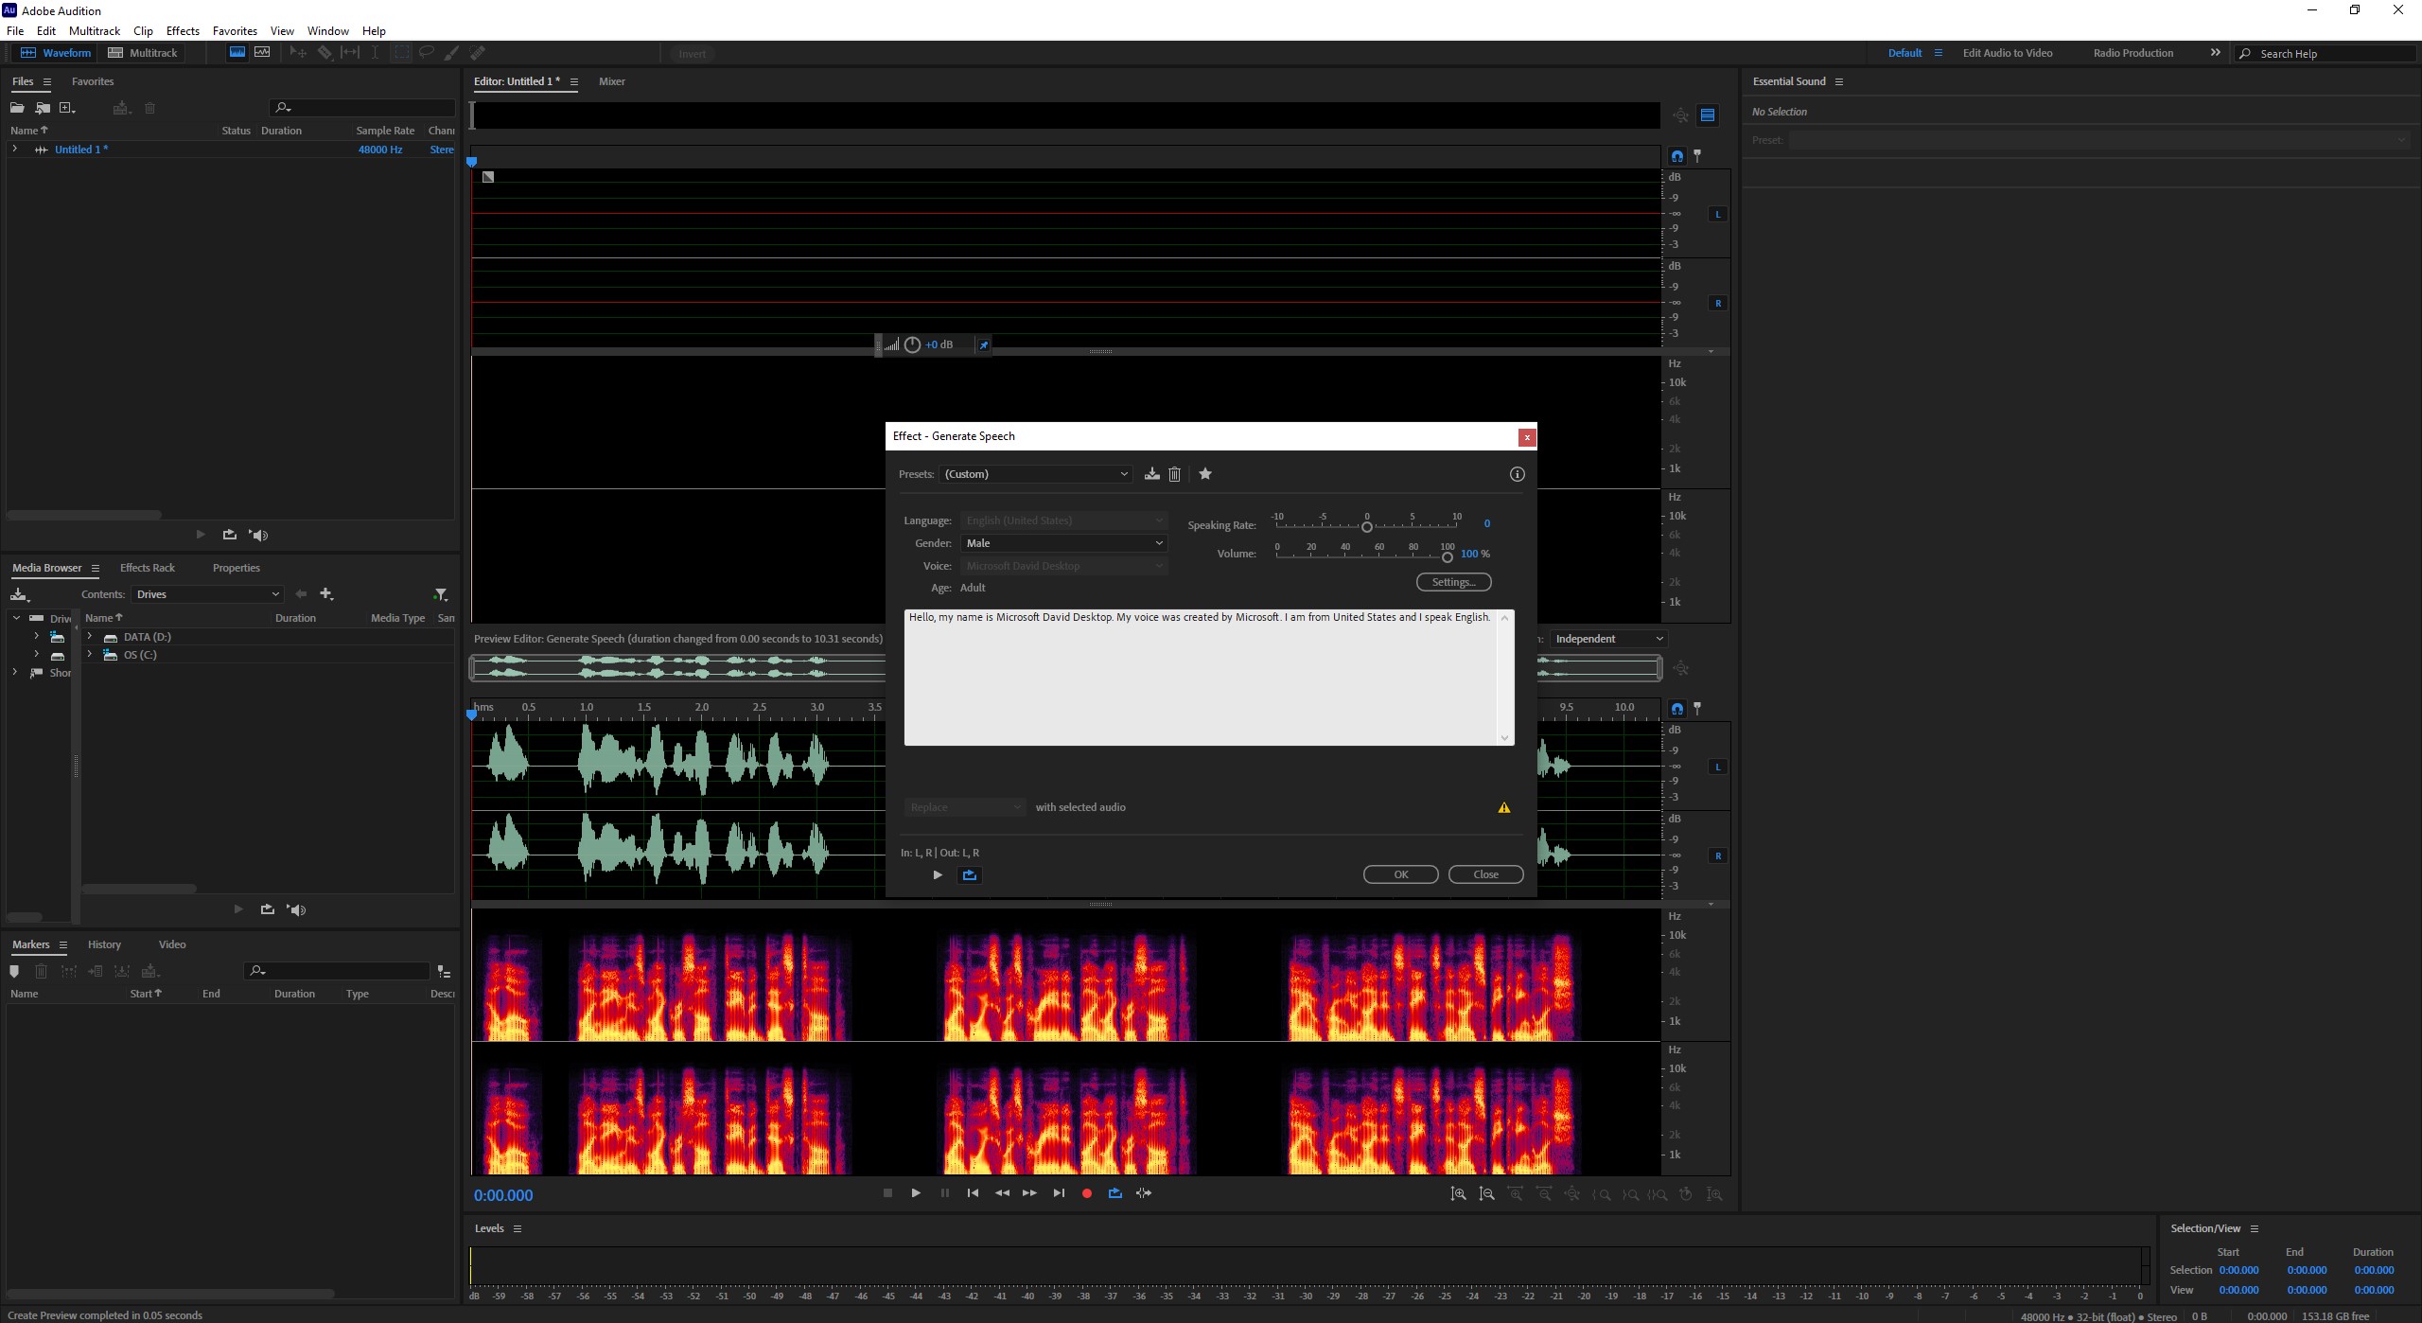This screenshot has height=1323, width=2422.
Task: Switch to the Mixer tab
Action: pyautogui.click(x=612, y=81)
